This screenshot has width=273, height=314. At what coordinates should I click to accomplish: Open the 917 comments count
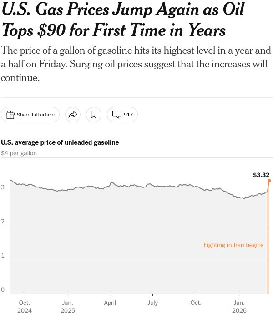click(128, 115)
